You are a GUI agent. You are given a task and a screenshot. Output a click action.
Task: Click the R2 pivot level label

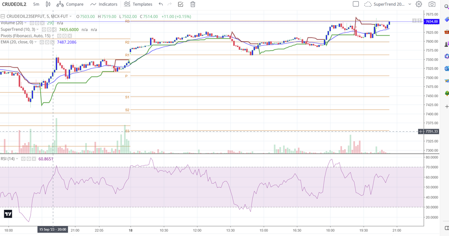(127, 42)
